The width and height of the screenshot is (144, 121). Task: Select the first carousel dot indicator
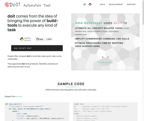(103, 57)
